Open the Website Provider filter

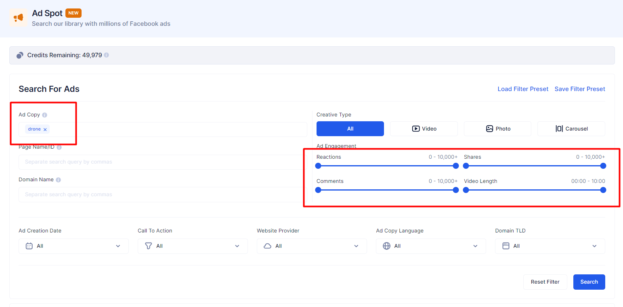point(311,246)
